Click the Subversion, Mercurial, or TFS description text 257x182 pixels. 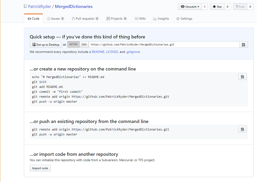point(92,160)
